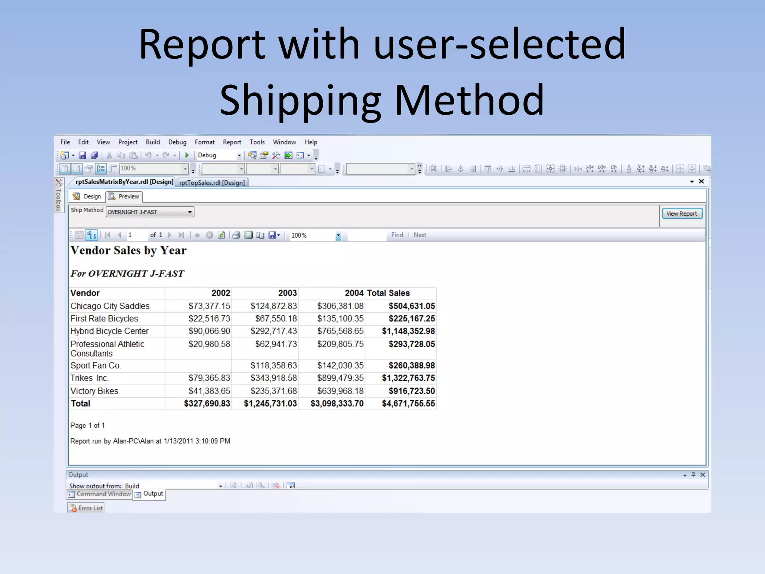Click the Copy icon in the toolbar
Screen dimensions: 765x574
[x=121, y=155]
